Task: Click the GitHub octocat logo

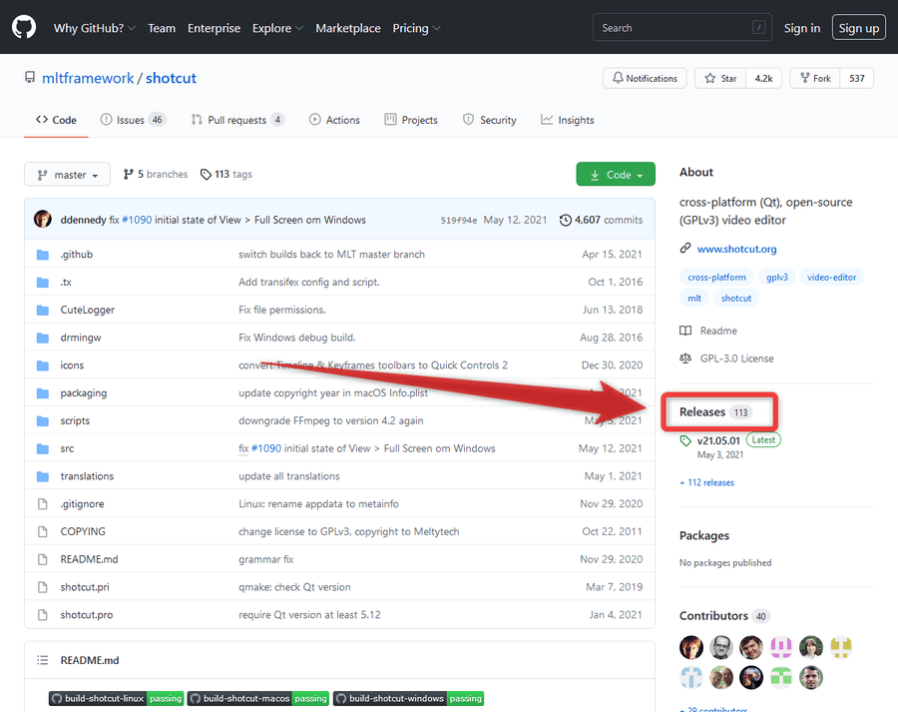Action: pos(24,27)
